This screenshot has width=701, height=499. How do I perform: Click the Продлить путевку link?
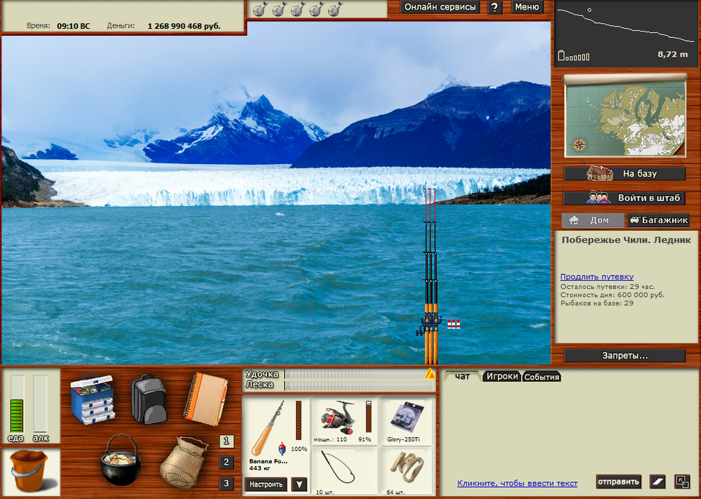click(x=597, y=277)
